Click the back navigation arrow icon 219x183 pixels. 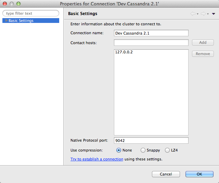(193, 14)
